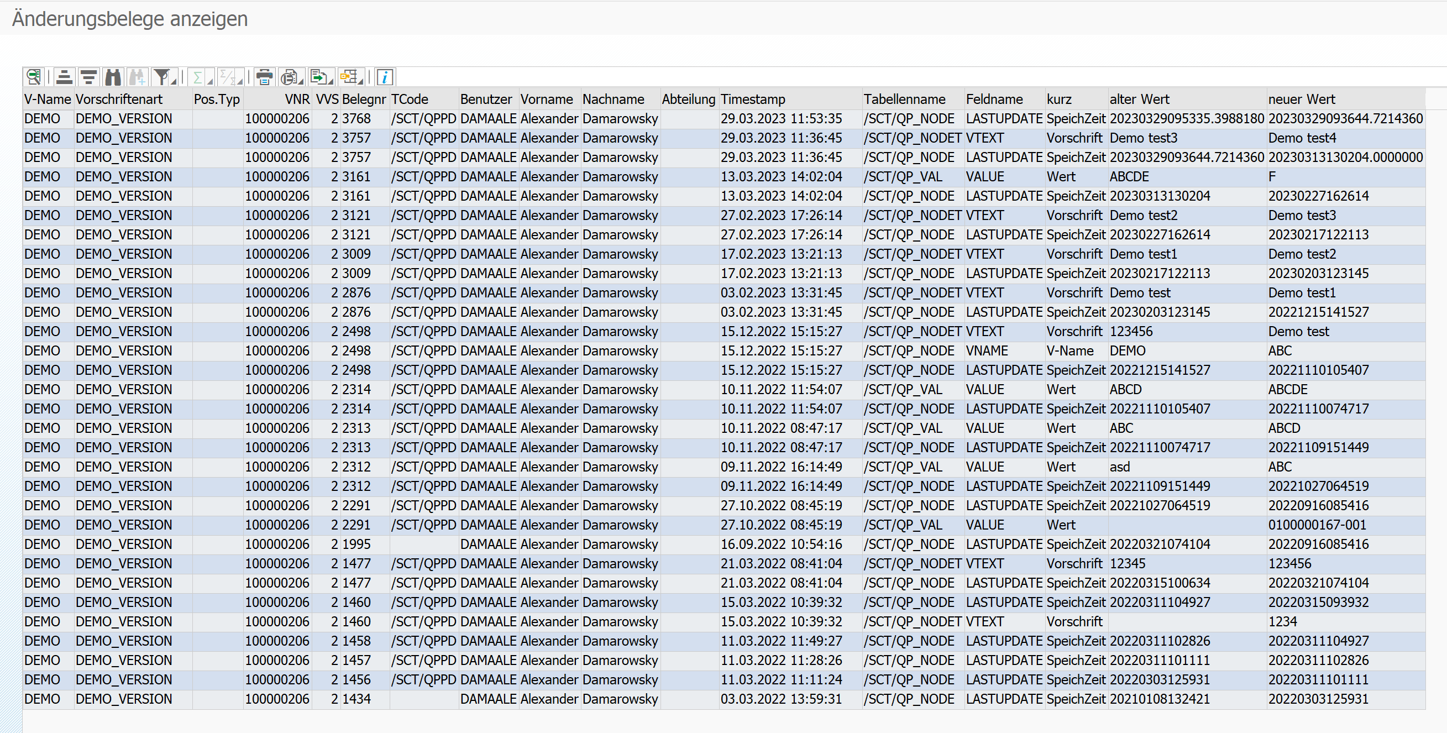Click the Sigma total icon
Viewport: 1447px width, 733px height.
197,77
